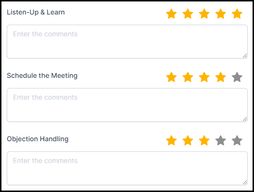This screenshot has height=192, width=254.
Task: Rate Listen-Up & Learn one star
Action: 171,14
